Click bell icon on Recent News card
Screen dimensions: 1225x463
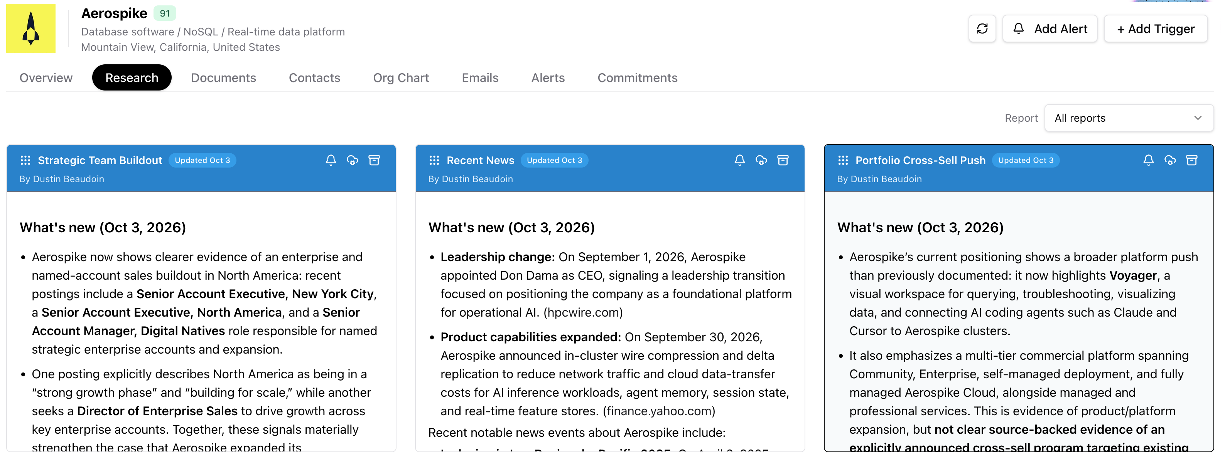pyautogui.click(x=739, y=160)
